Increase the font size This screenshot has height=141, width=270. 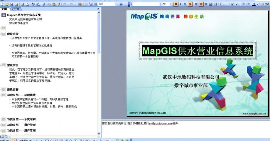point(232,4)
